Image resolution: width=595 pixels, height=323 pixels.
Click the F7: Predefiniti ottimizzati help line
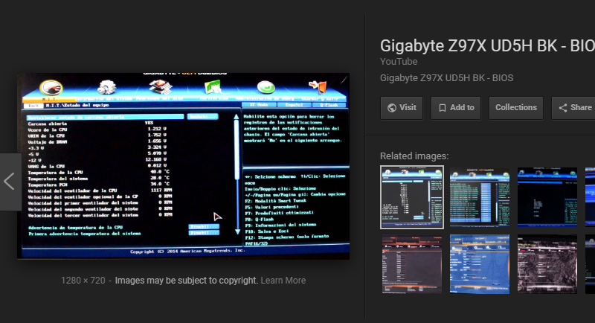280,213
